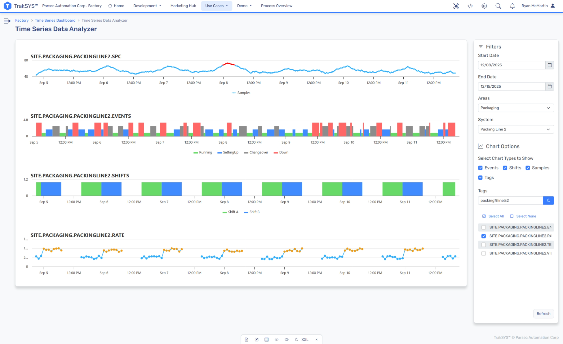Open Start Date calendar picker
This screenshot has height=344, width=563.
click(x=549, y=65)
